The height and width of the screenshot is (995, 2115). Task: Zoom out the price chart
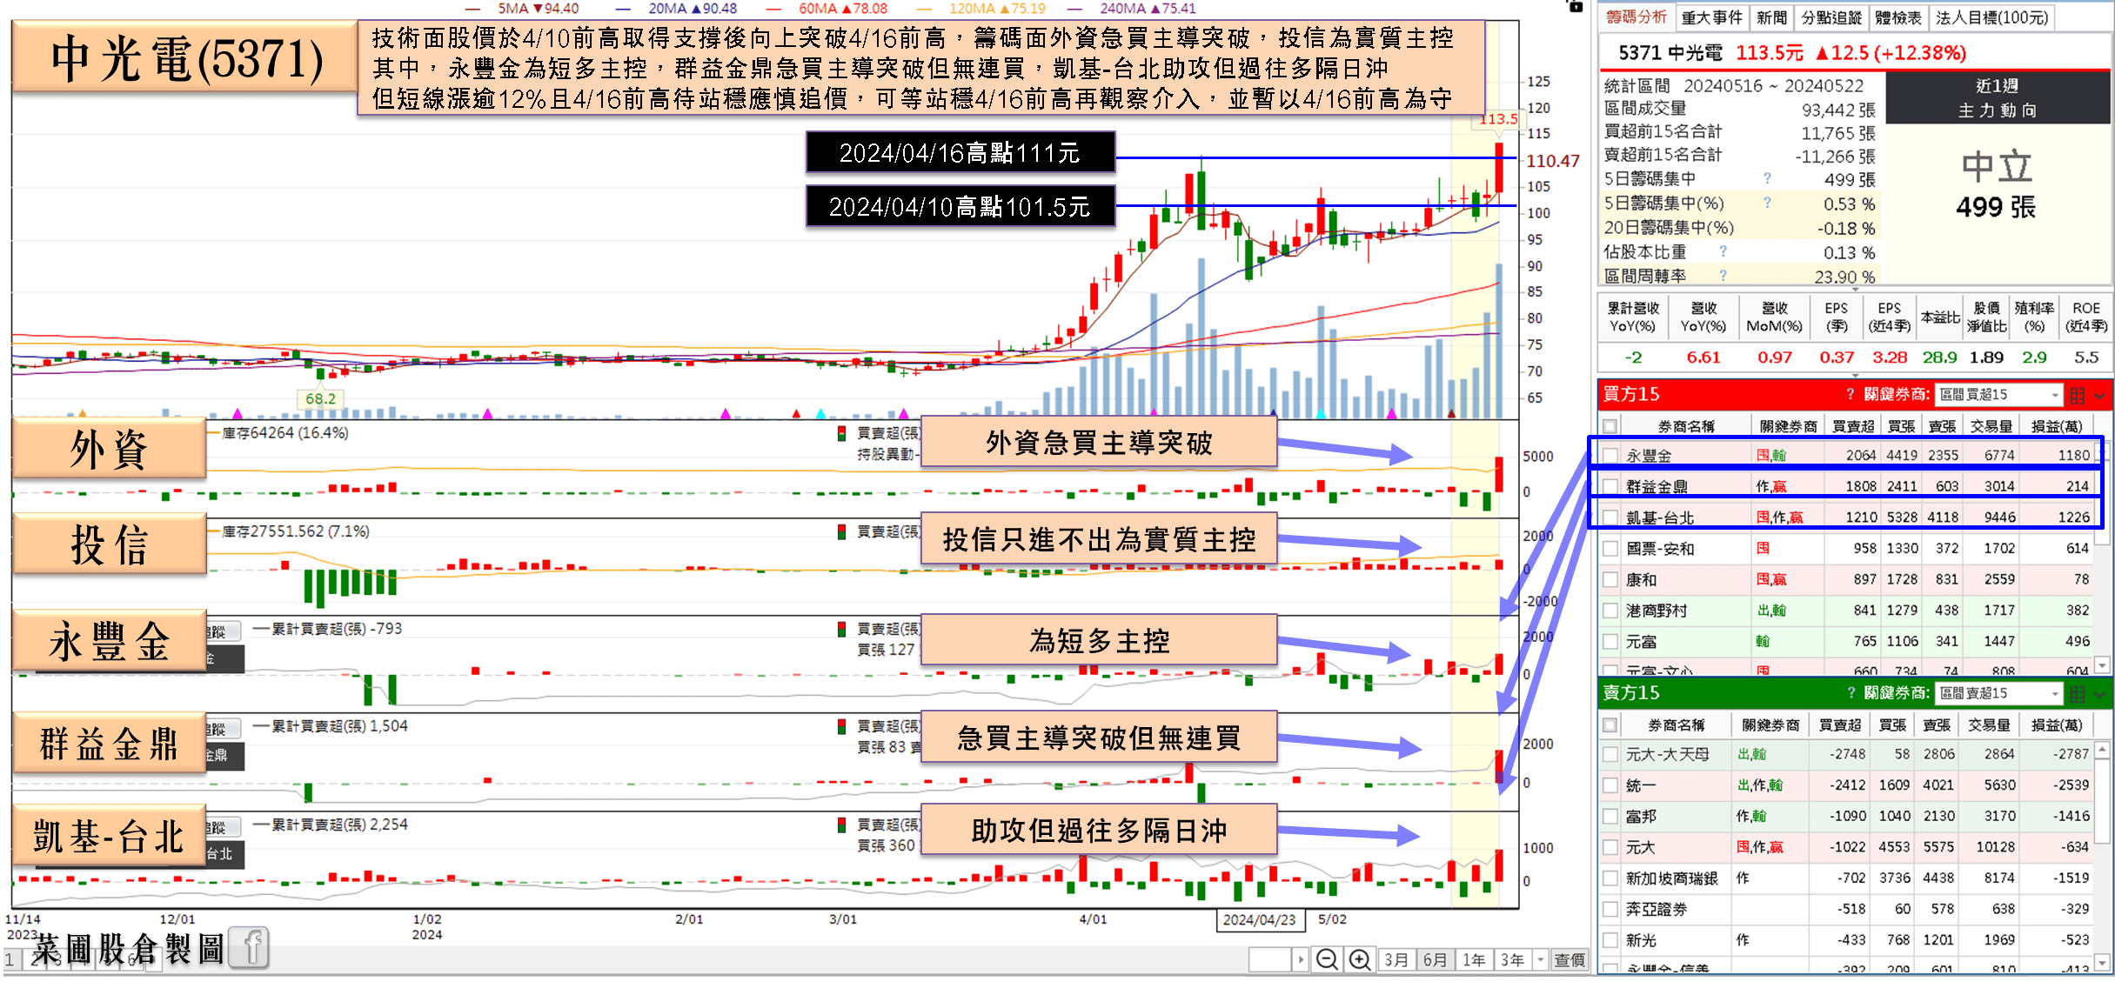pos(1327,959)
